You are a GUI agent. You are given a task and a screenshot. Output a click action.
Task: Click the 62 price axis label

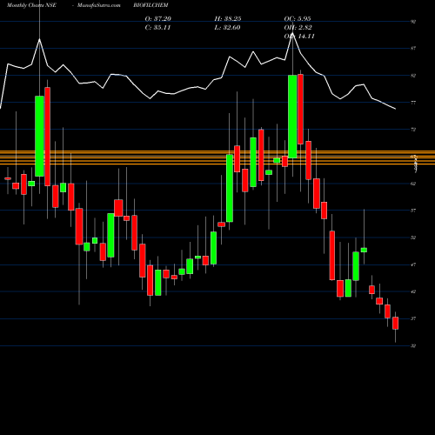(x=413, y=184)
